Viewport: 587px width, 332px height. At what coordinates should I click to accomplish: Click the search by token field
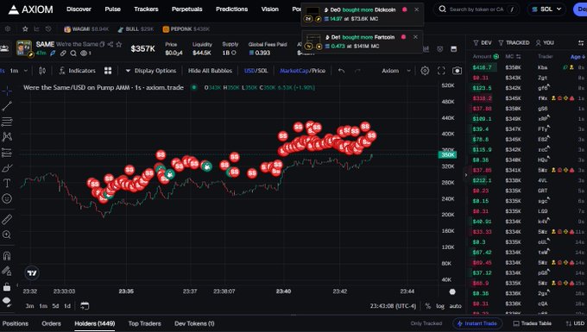click(x=477, y=9)
